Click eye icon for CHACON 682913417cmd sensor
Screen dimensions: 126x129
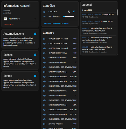coord(44,39)
